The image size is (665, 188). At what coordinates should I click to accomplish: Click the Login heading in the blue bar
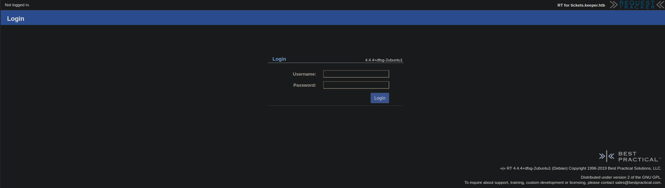[x=16, y=19]
